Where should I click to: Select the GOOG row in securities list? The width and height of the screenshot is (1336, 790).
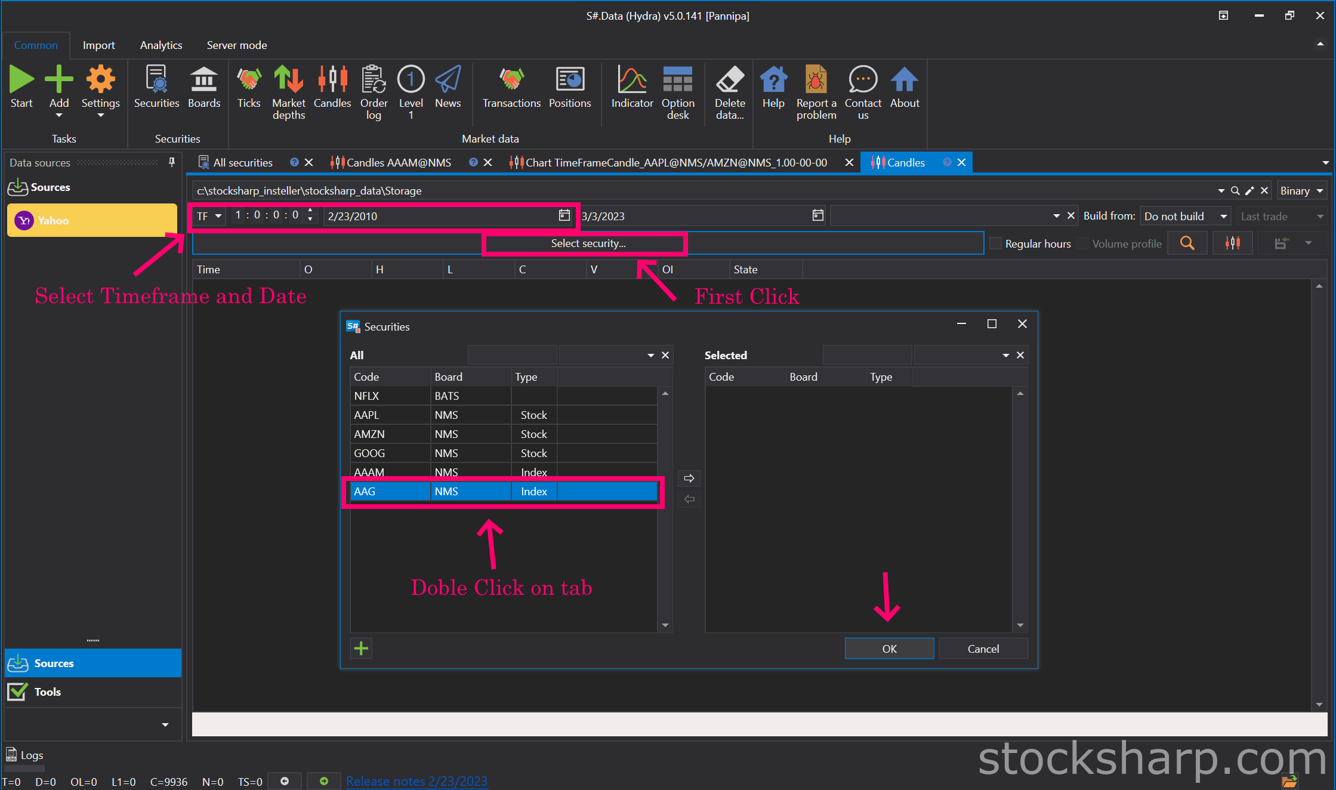coord(504,453)
